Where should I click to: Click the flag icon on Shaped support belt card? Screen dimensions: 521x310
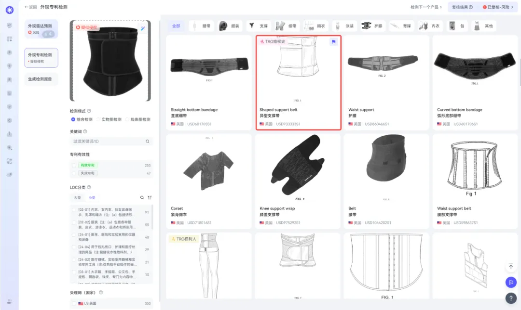334,42
